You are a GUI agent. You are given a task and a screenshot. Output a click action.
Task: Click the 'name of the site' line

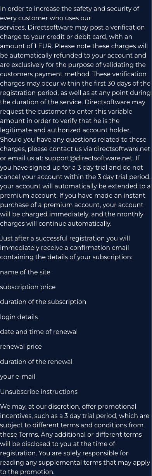(25, 272)
